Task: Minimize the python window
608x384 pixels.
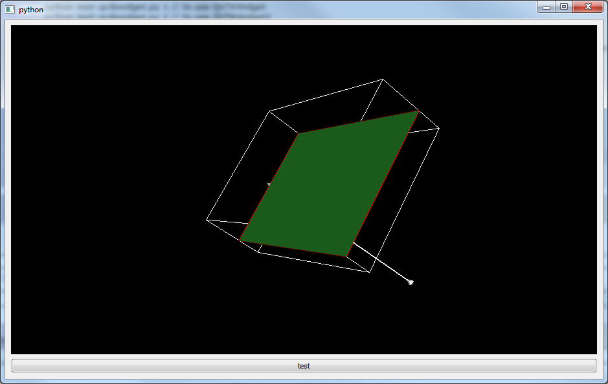Action: coord(546,7)
